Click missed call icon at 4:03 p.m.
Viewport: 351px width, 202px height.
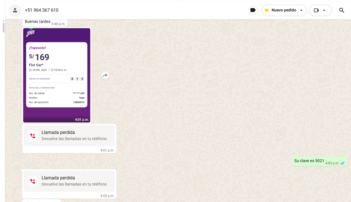point(33,181)
